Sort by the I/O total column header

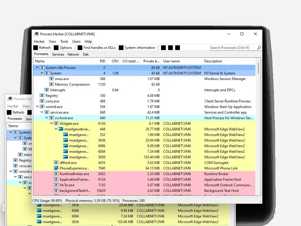[131, 61]
